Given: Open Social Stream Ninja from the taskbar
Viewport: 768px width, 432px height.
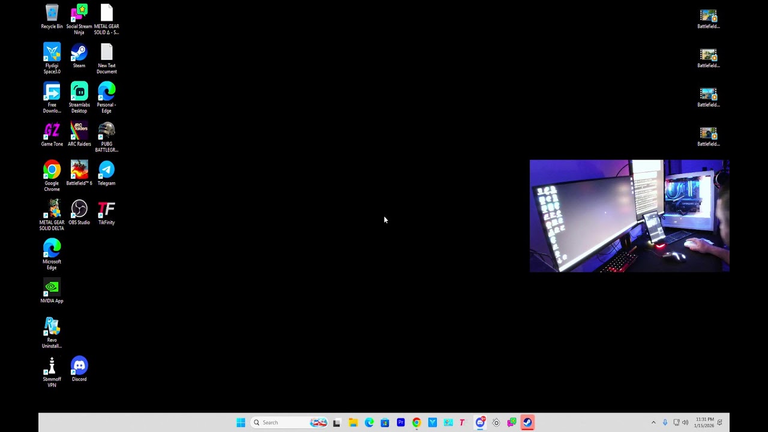Looking at the screenshot, I should (x=512, y=422).
